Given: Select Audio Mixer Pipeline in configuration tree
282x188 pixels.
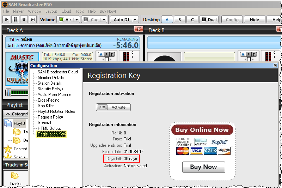Looking at the screenshot, I should coord(55,95).
